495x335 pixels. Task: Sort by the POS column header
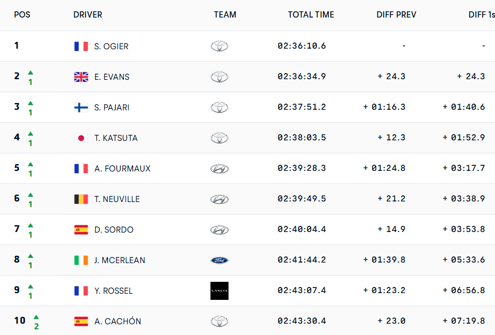point(22,15)
